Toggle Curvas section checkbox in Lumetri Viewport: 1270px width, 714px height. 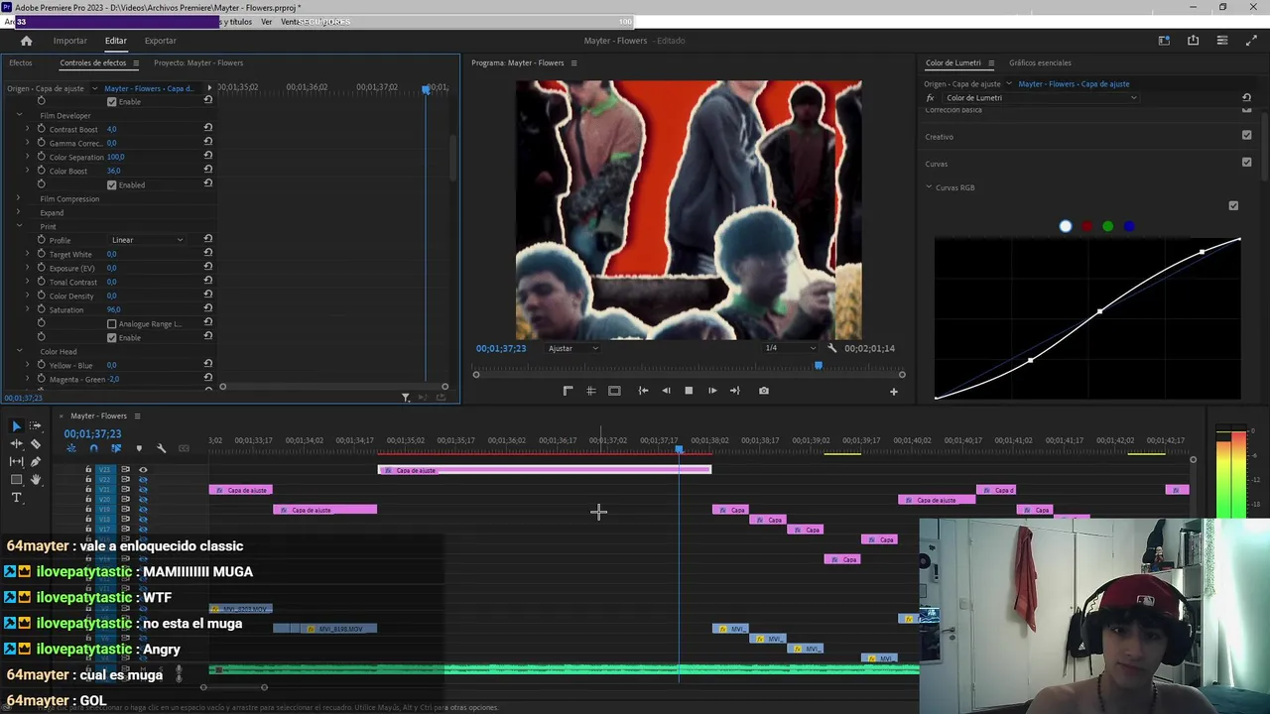[x=1246, y=162]
